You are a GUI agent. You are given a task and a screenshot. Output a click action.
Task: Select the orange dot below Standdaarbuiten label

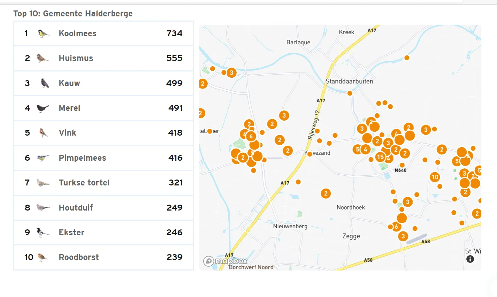tap(350, 93)
